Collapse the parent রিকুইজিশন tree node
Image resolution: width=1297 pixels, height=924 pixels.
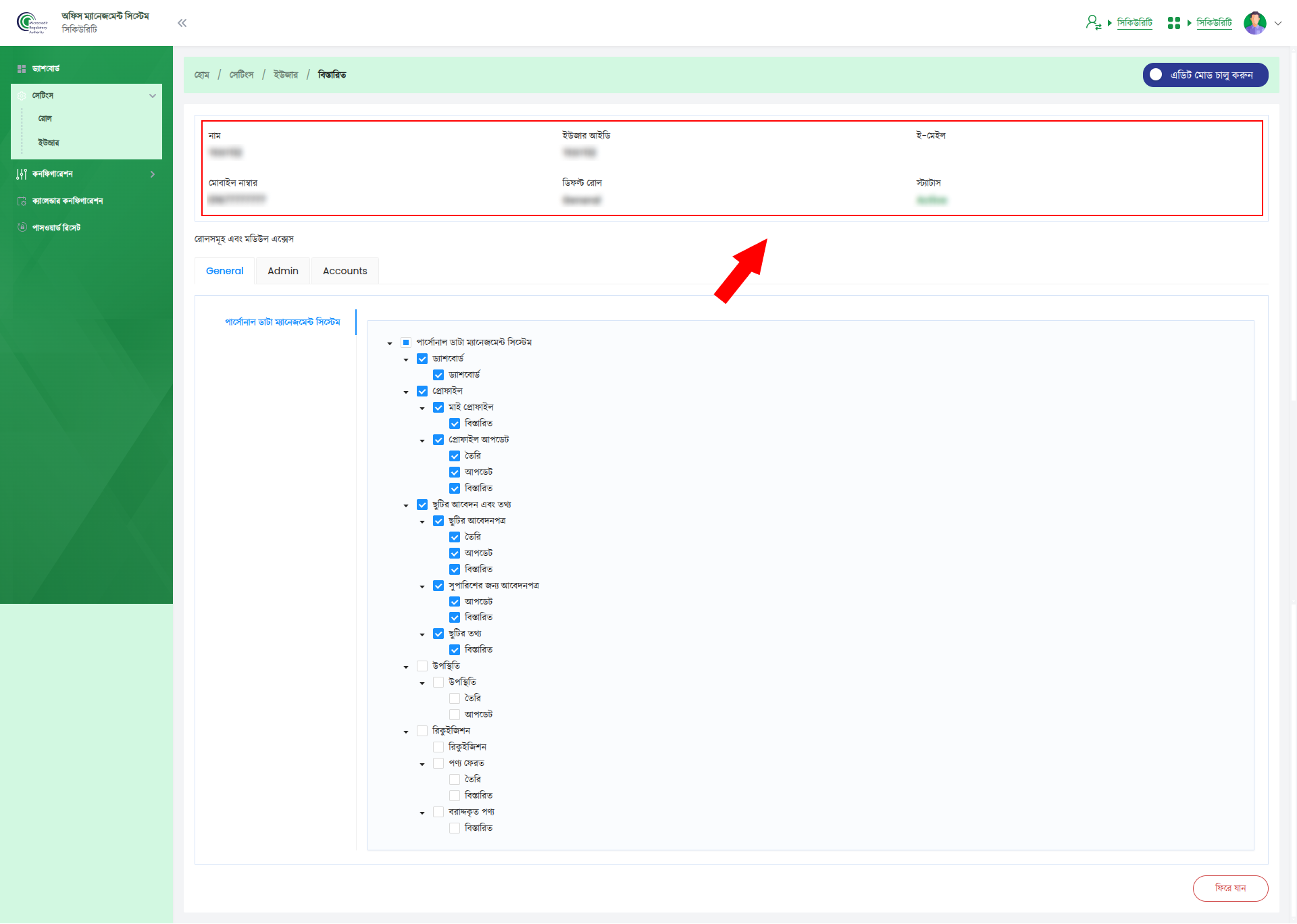point(406,731)
